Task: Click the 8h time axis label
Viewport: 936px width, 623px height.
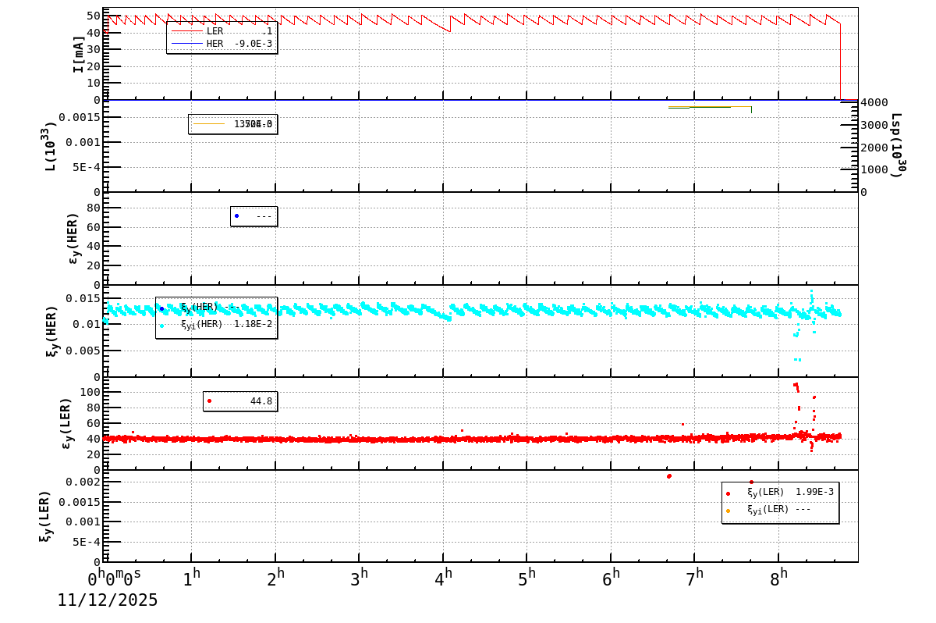Action: click(779, 578)
